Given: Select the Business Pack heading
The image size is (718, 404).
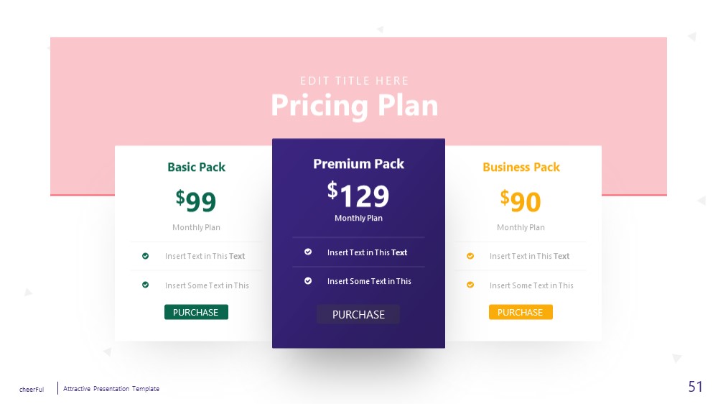Looking at the screenshot, I should tap(521, 167).
